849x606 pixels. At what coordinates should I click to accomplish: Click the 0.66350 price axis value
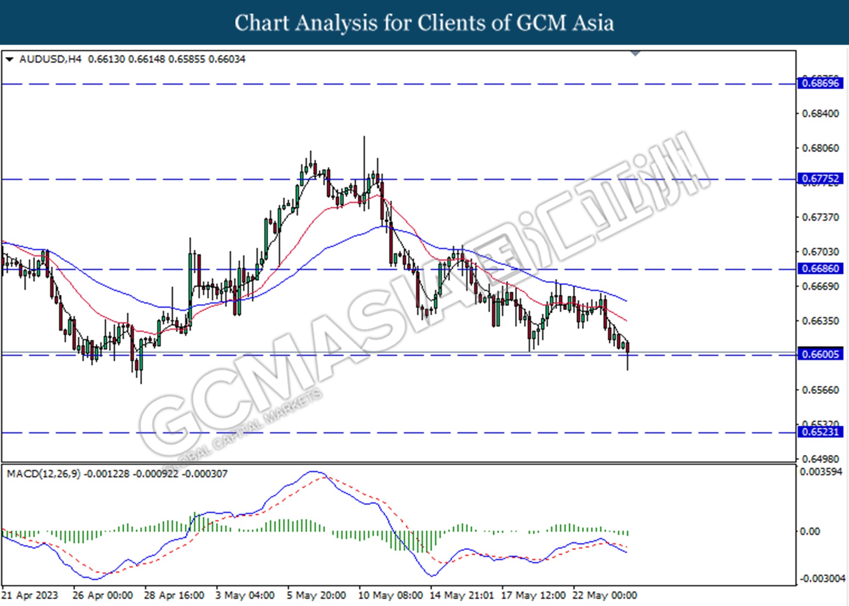[820, 321]
